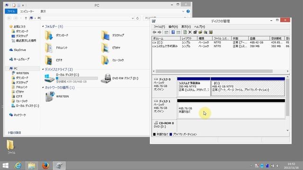
Task: Expand the ribbon using the chevron in PC window
Action: pyautogui.click(x=183, y=11)
